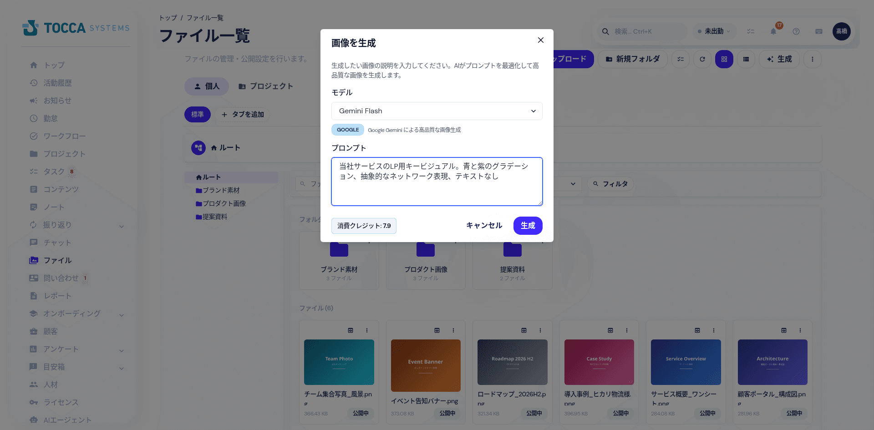This screenshot has height=430, width=874.
Task: Toggle selection mode checklist icon in toolbar
Action: click(x=681, y=59)
